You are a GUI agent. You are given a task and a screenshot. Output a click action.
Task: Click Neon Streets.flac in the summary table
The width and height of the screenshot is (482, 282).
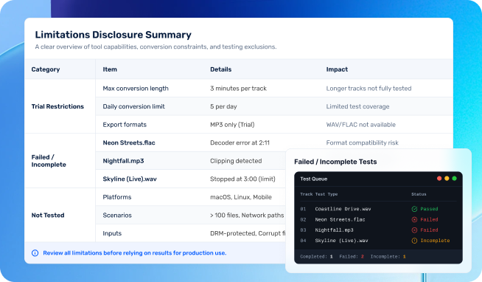click(129, 143)
